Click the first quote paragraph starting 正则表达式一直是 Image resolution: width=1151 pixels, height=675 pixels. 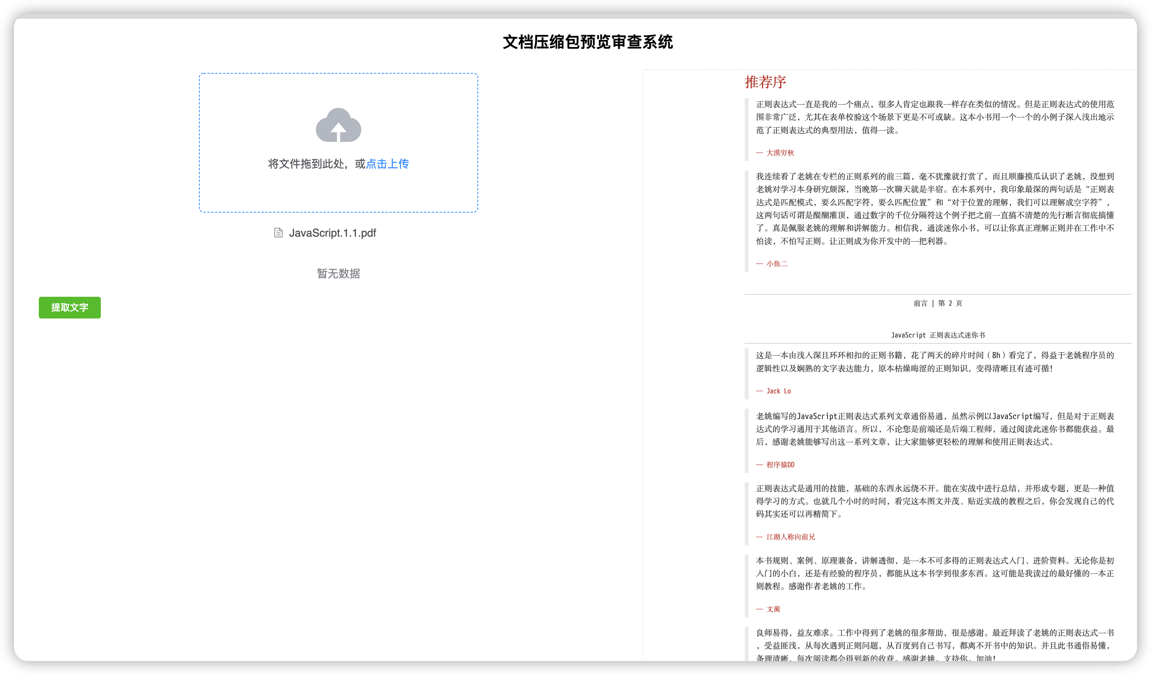pyautogui.click(x=935, y=117)
